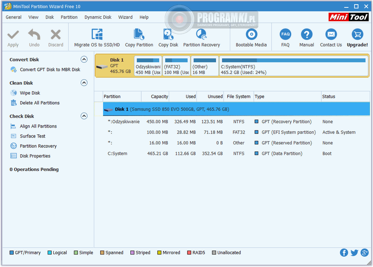Select Odzyskiwanie 450 MB block in disk map

point(148,66)
